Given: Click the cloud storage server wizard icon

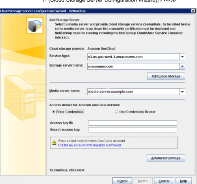Looking at the screenshot, I should 35,26.
